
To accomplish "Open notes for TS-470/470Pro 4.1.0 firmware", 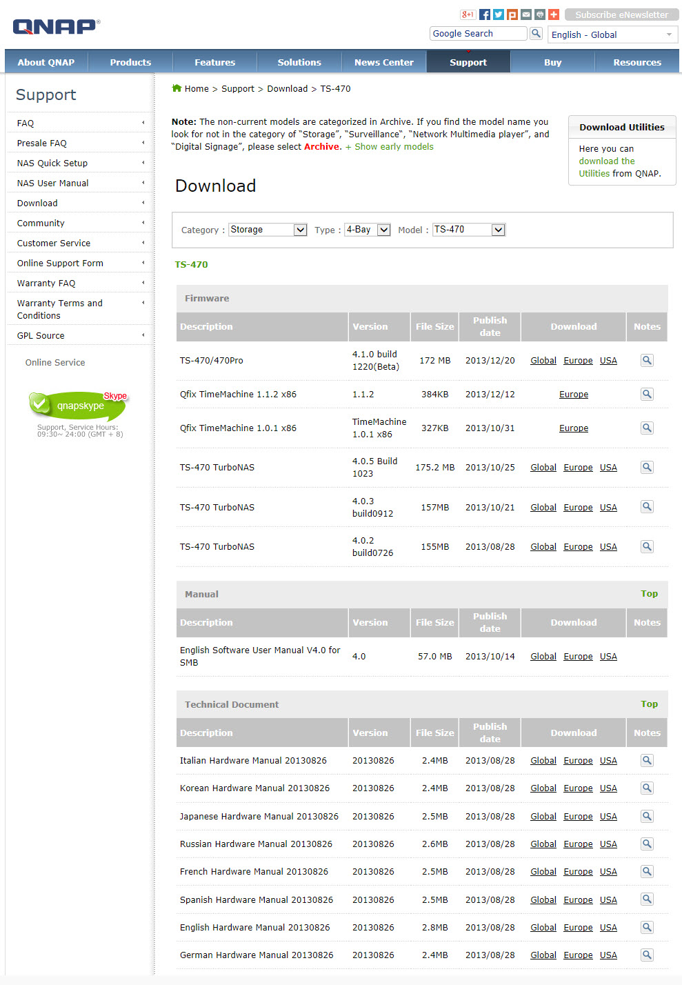I will click(647, 360).
